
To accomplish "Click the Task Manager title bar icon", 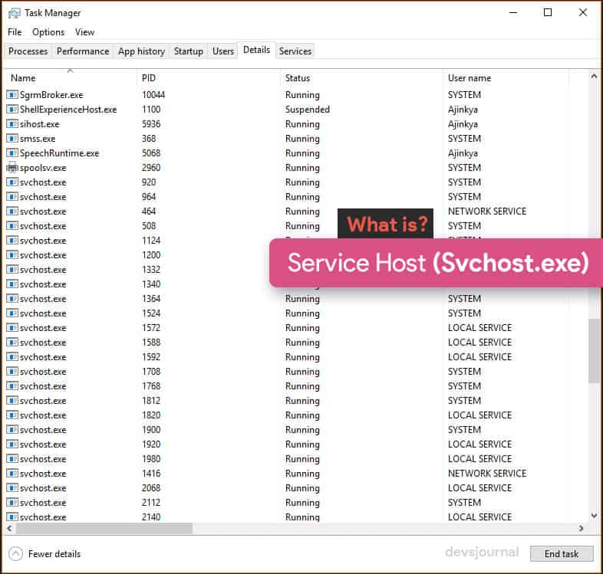I will (x=15, y=13).
